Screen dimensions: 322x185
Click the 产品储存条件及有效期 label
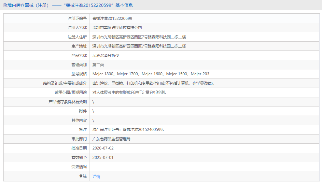pyautogui.click(x=68, y=102)
